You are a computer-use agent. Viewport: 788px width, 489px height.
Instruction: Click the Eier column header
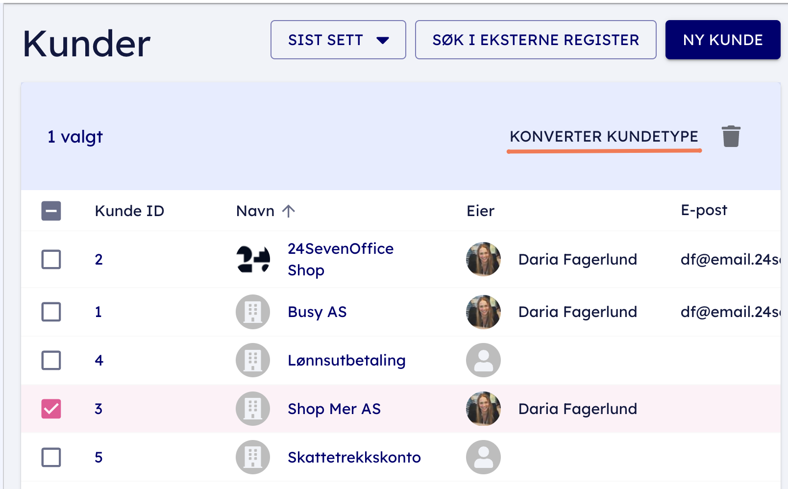click(x=480, y=211)
